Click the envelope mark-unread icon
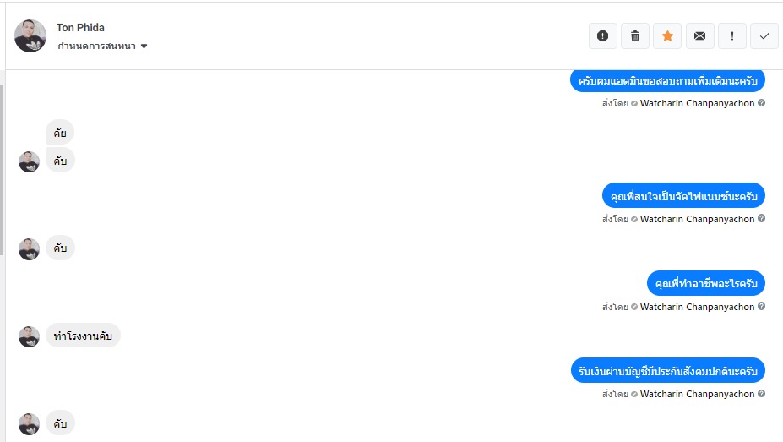 click(x=699, y=36)
